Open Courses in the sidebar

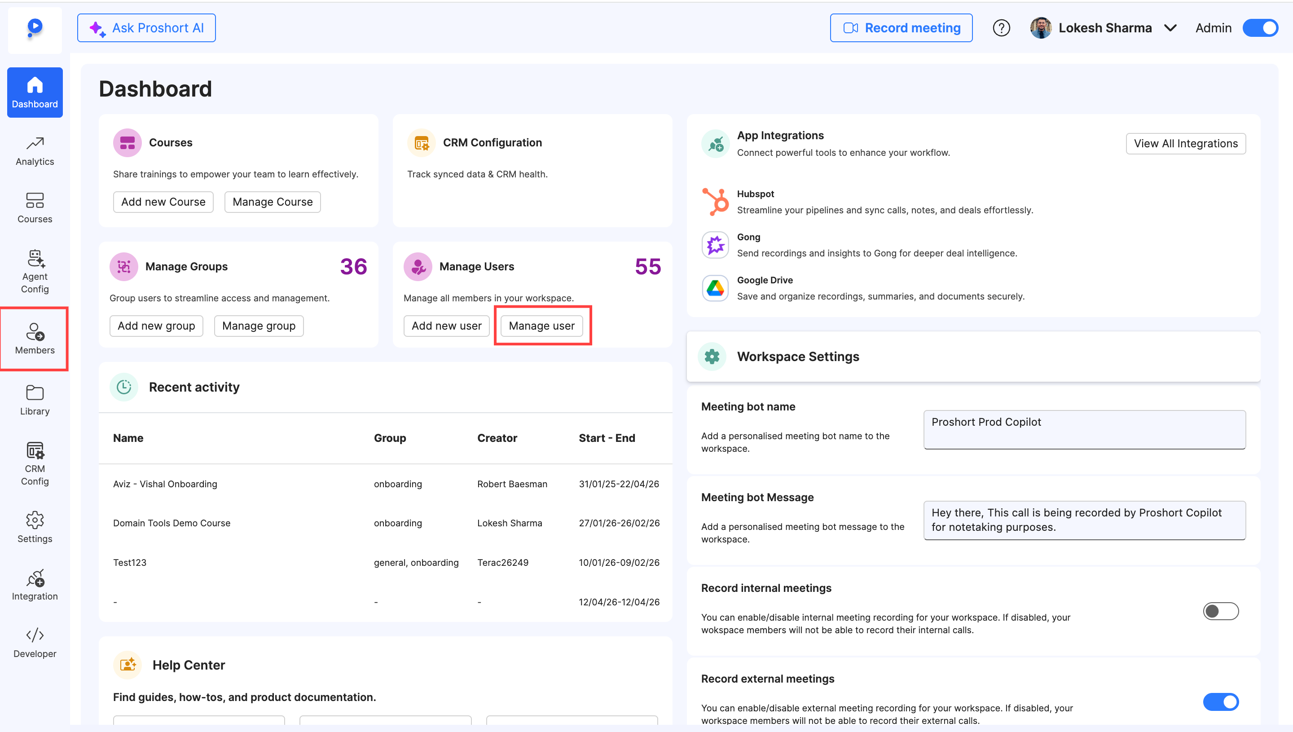(x=35, y=208)
